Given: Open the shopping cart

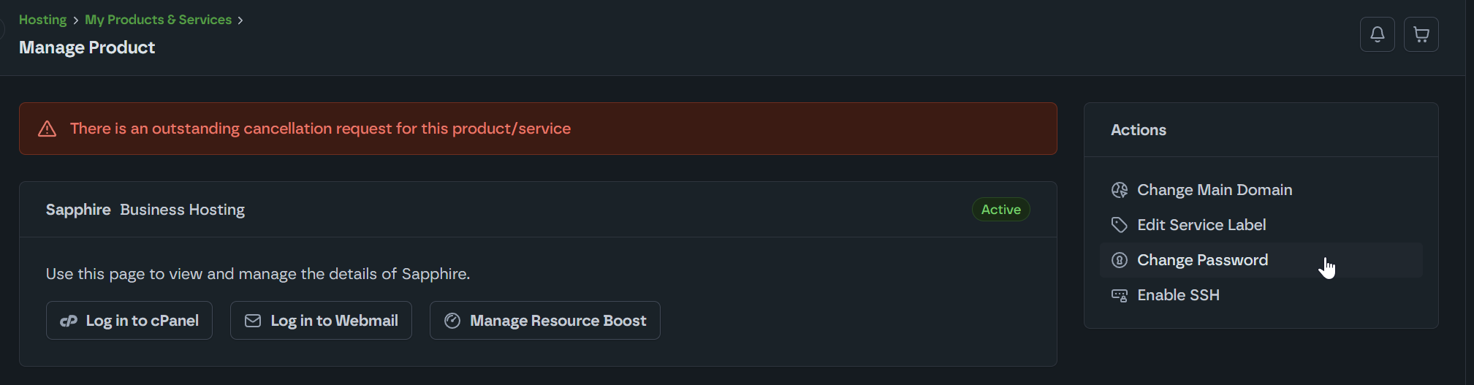Looking at the screenshot, I should [x=1421, y=34].
